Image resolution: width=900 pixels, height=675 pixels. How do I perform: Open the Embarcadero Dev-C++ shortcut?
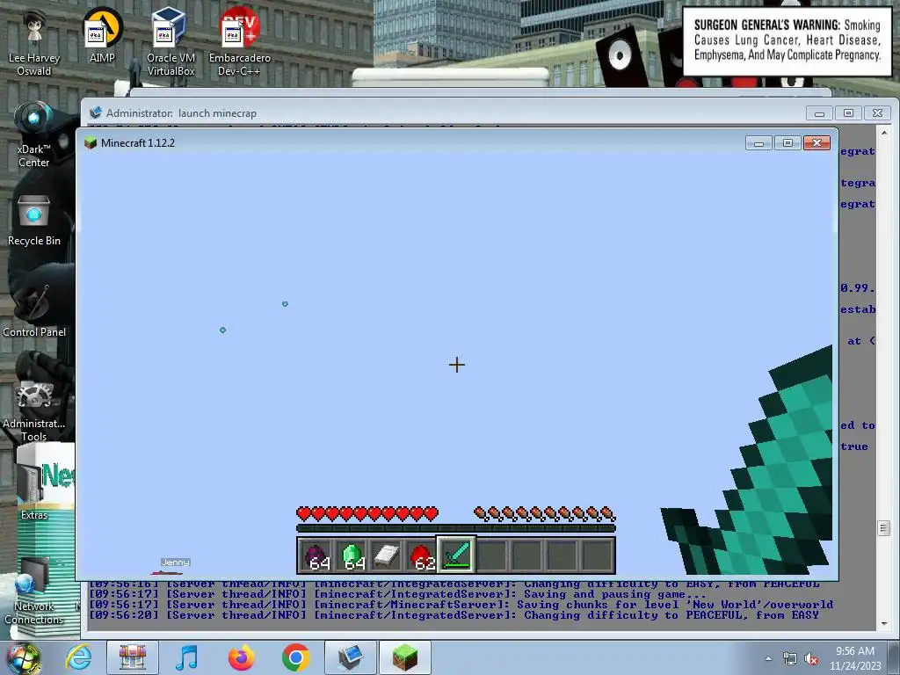[239, 41]
